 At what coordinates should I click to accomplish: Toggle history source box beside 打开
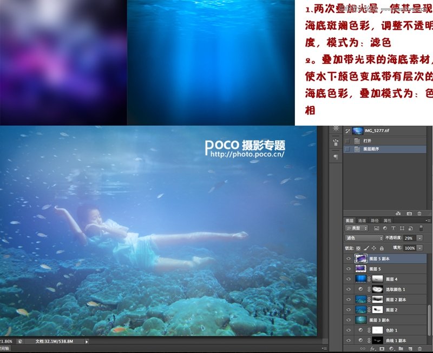[x=346, y=141]
